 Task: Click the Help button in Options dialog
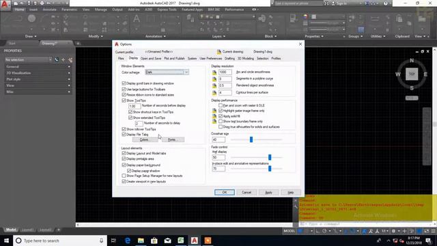pyautogui.click(x=291, y=193)
